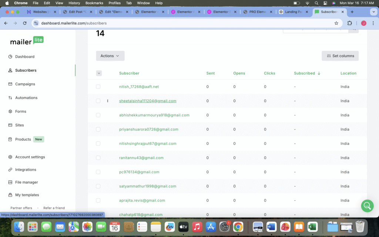Screen dimensions: 379x237
Task: Expand the Actions dropdown
Action: coord(110,56)
